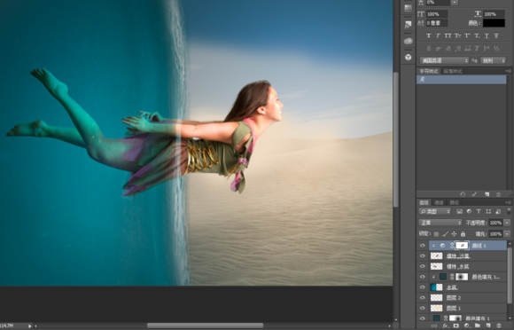Open the 3D panel cube icon
514x330 pixels.
(x=408, y=57)
